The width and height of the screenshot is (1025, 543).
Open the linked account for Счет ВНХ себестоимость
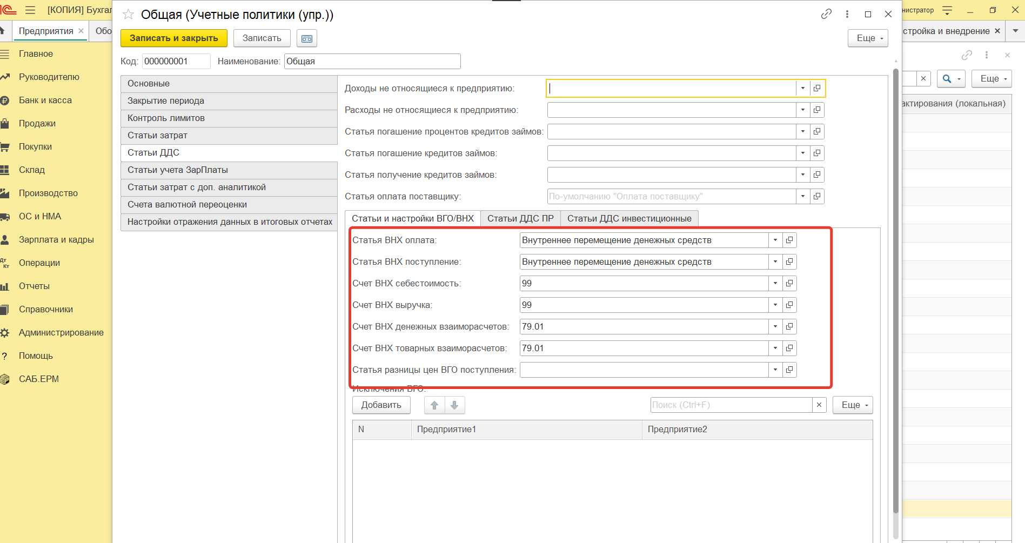pos(789,283)
